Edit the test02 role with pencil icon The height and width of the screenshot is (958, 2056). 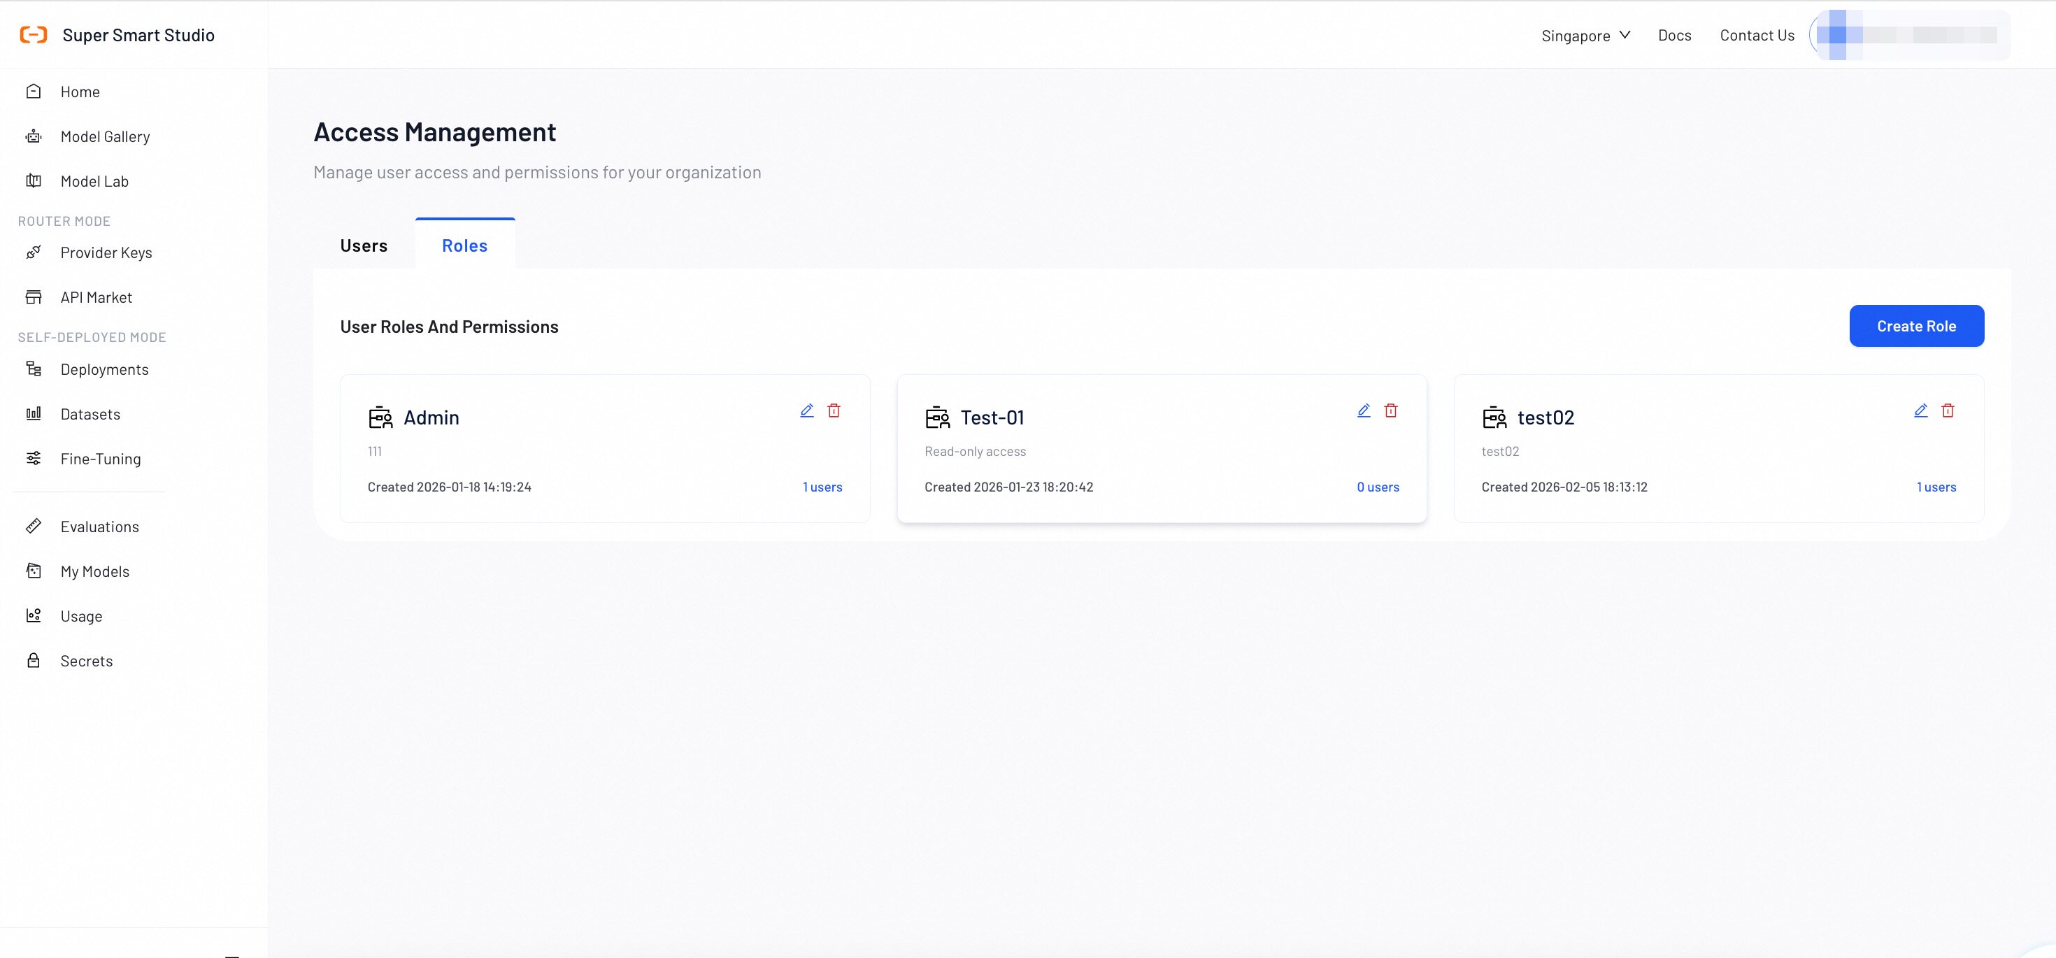1921,410
